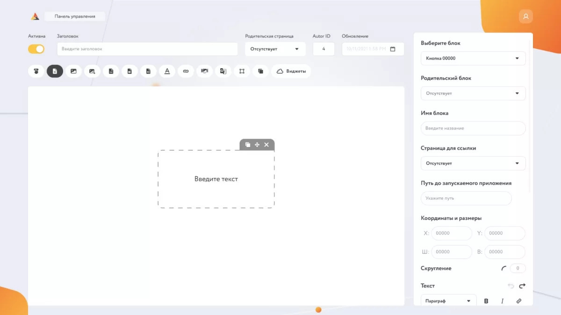This screenshot has width=561, height=315.
Task: Open the Панель управления tab
Action: [x=75, y=16]
